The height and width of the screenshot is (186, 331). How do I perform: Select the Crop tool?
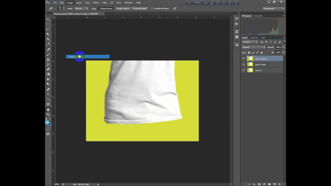(x=48, y=39)
